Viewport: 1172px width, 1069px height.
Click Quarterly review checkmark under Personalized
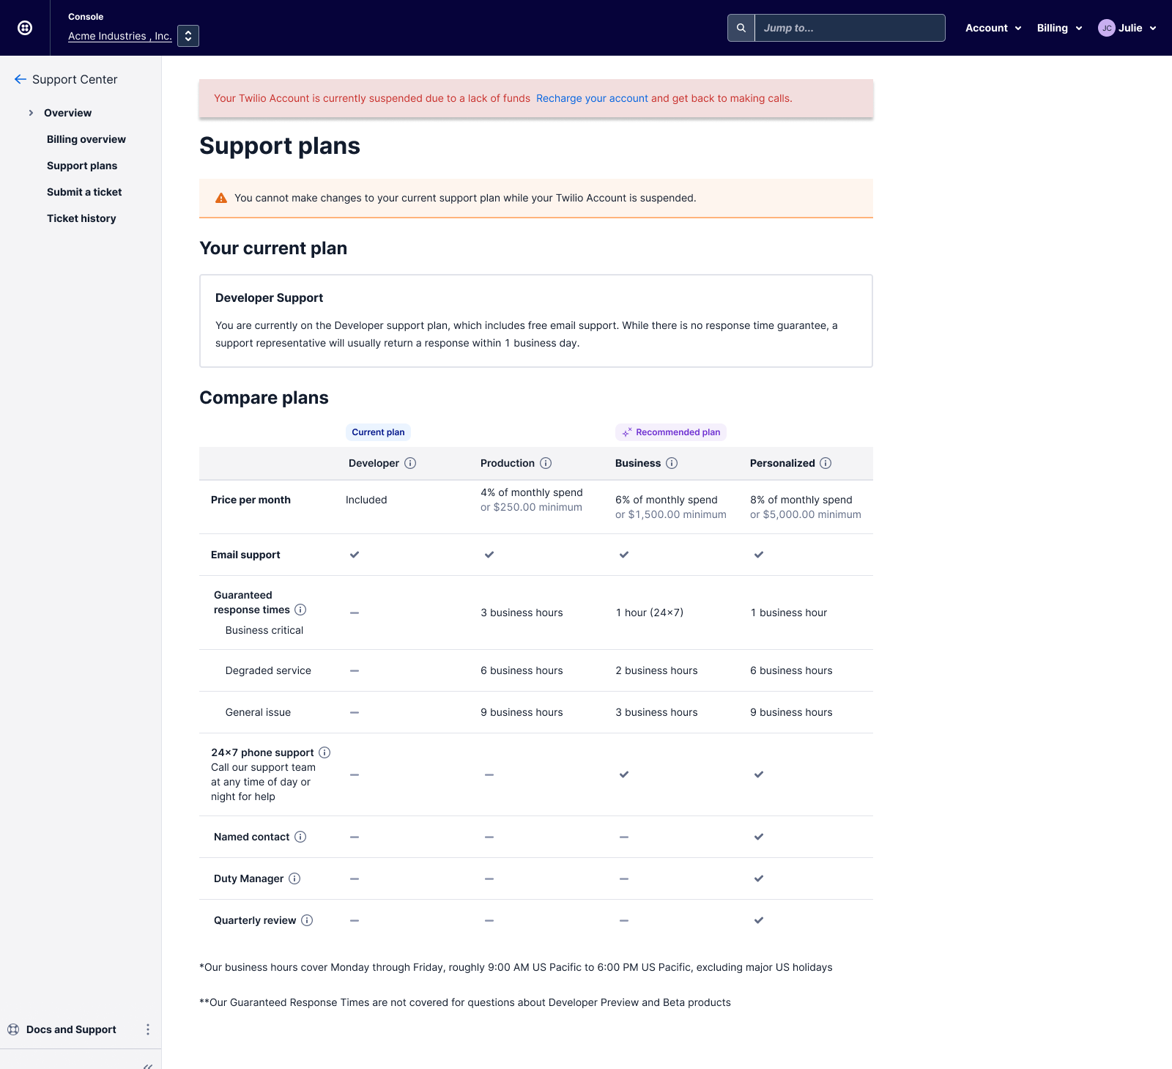(759, 920)
